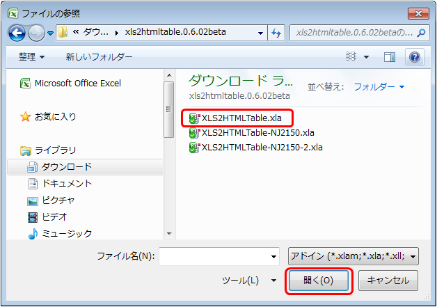Open the アドイン file type filter dropdown
Screen dimensions: 437x307
(x=353, y=256)
